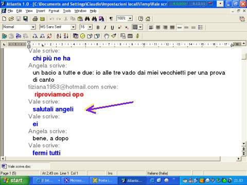Screen dimensions: 247x185
Task: Click the single line spacing icon
Action: (x=180, y=27)
